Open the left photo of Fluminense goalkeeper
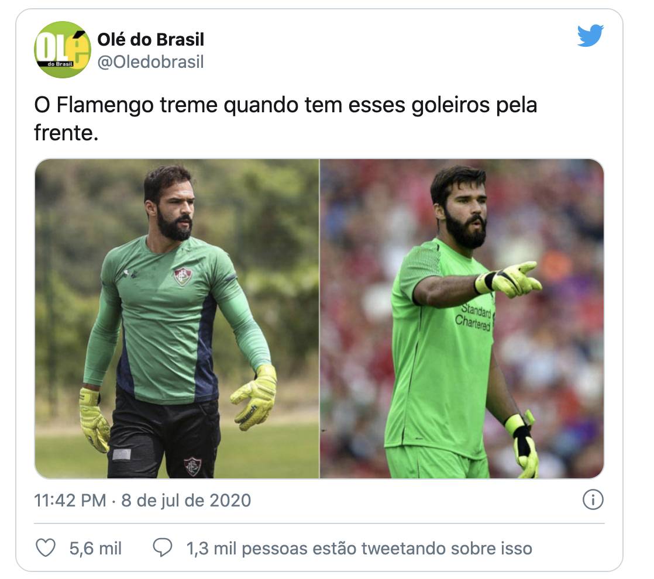The width and height of the screenshot is (654, 579). pos(177,318)
